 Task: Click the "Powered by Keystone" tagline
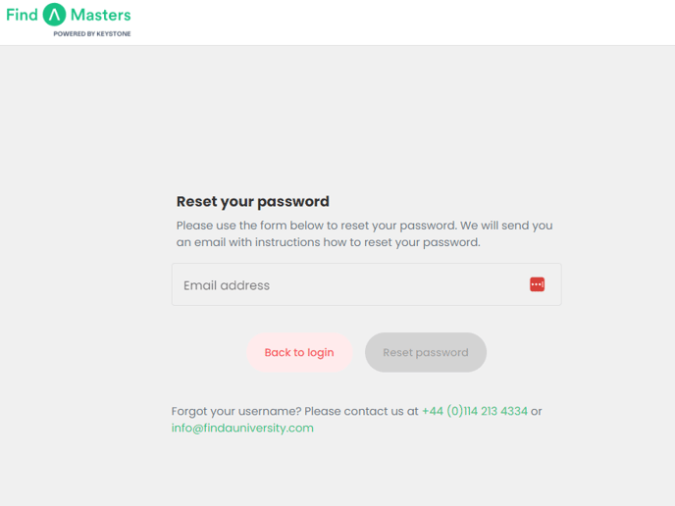(92, 33)
